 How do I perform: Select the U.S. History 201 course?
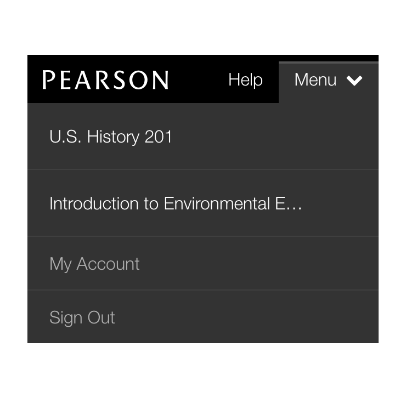click(x=111, y=137)
